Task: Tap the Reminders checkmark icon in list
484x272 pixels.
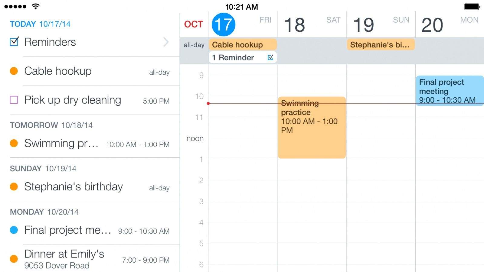Action: 14,42
